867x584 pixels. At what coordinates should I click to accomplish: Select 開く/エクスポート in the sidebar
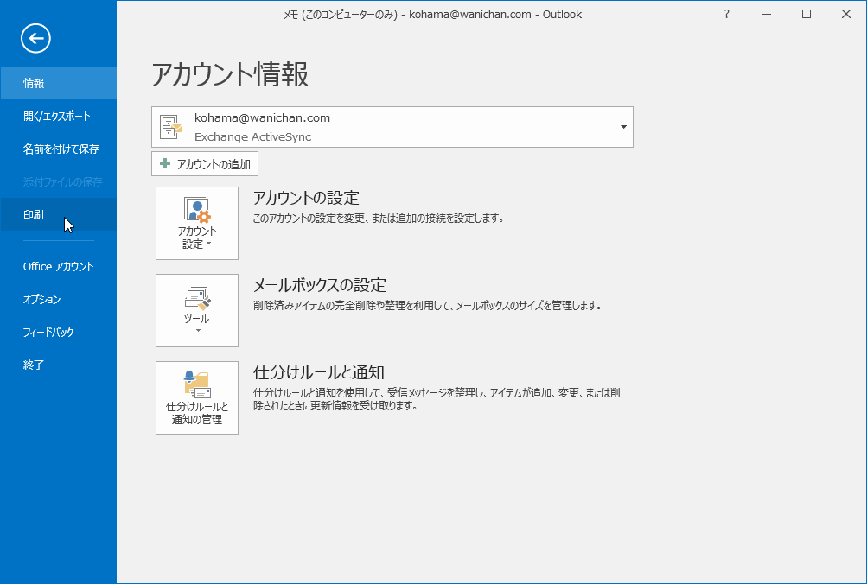tap(58, 116)
